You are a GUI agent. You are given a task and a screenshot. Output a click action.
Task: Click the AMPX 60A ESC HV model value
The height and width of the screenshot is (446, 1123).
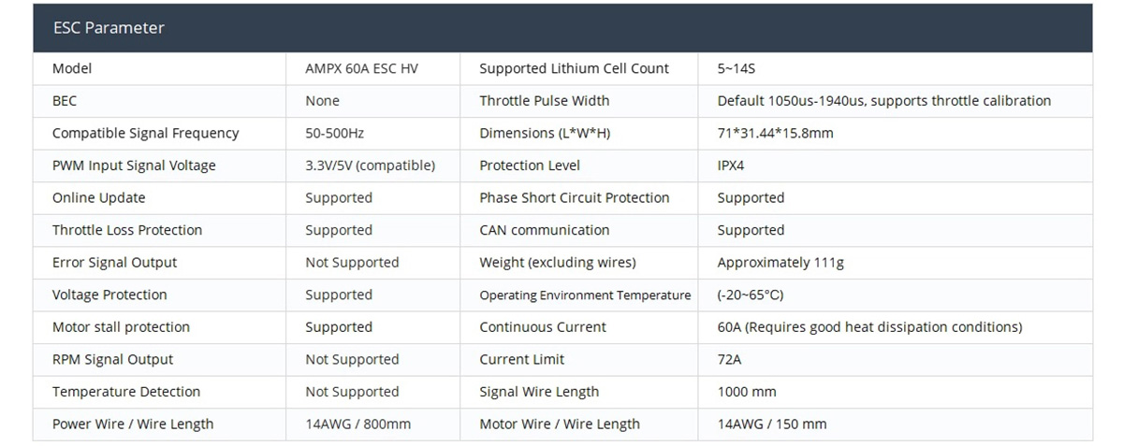[x=361, y=68]
